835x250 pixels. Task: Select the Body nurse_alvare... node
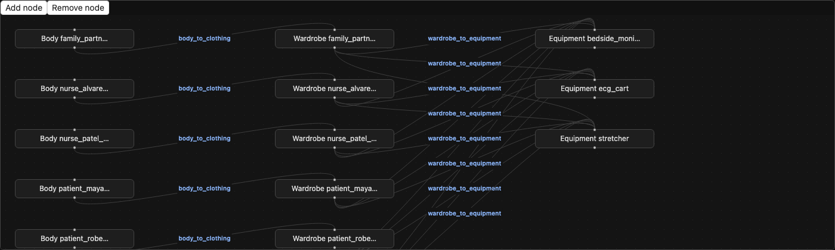pyautogui.click(x=75, y=89)
